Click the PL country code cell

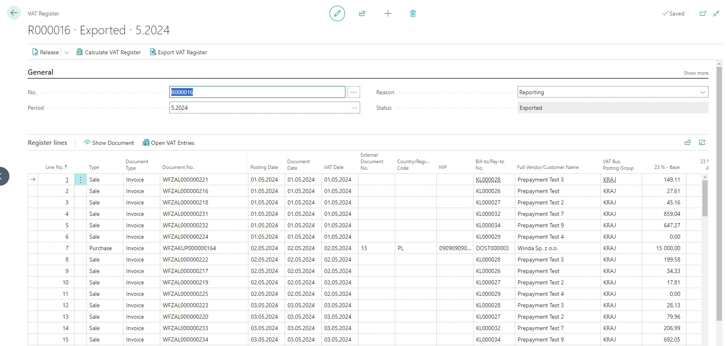click(401, 248)
